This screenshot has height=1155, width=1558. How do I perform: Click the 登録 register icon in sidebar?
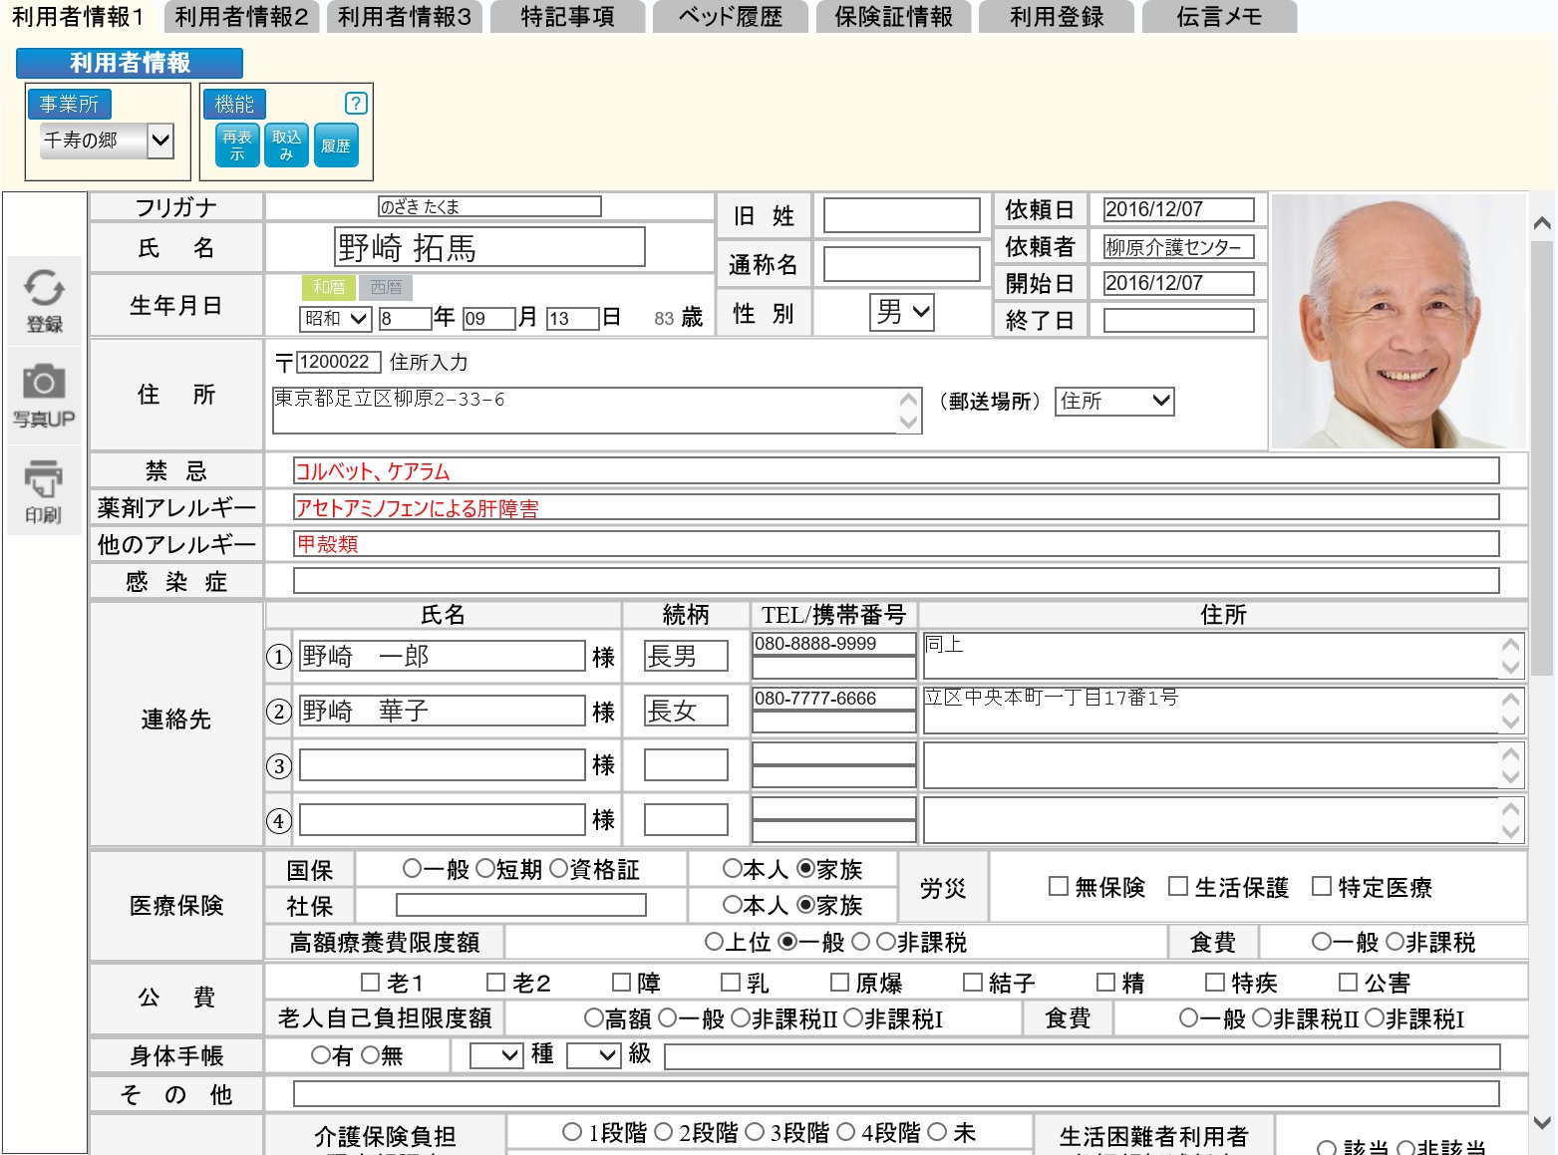(44, 300)
